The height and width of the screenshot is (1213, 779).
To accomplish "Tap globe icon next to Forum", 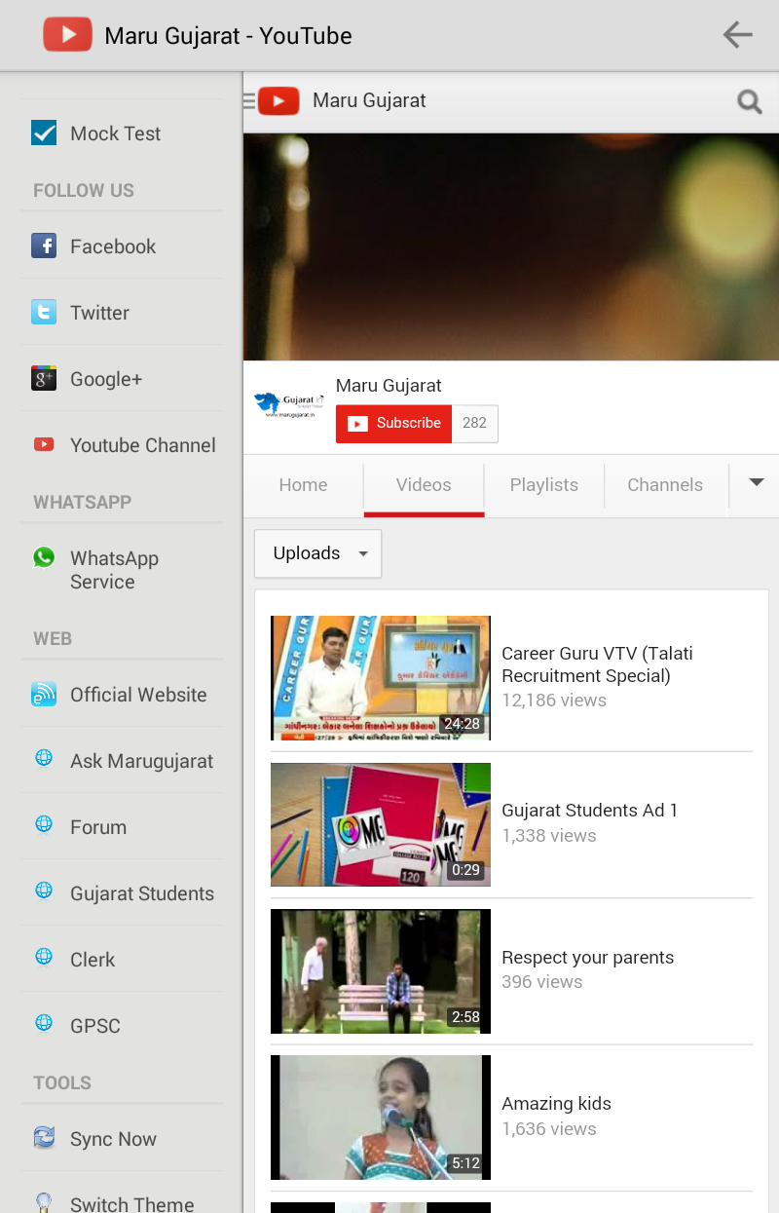I will pos(44,823).
